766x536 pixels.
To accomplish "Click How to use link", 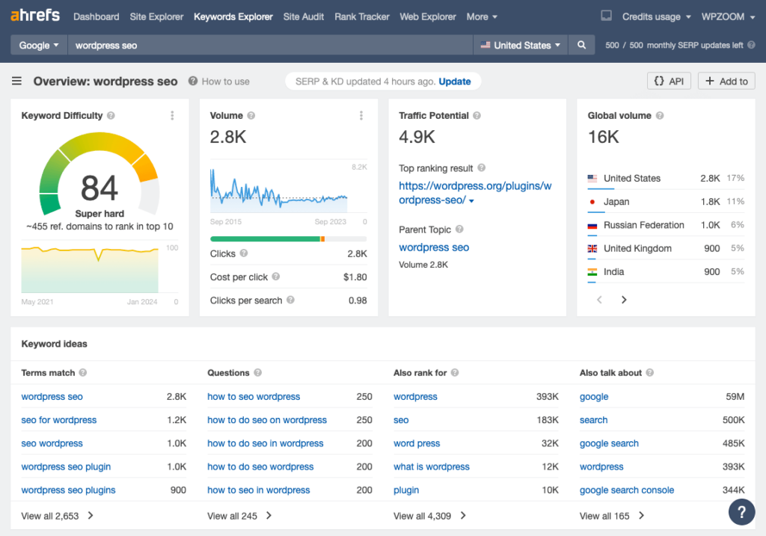I will 226,81.
